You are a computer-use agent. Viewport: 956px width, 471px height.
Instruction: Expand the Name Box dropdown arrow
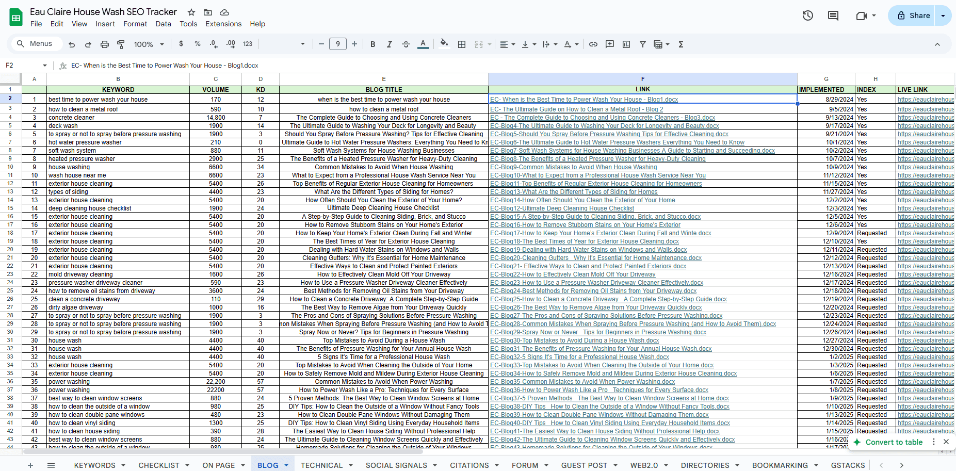[x=45, y=66]
